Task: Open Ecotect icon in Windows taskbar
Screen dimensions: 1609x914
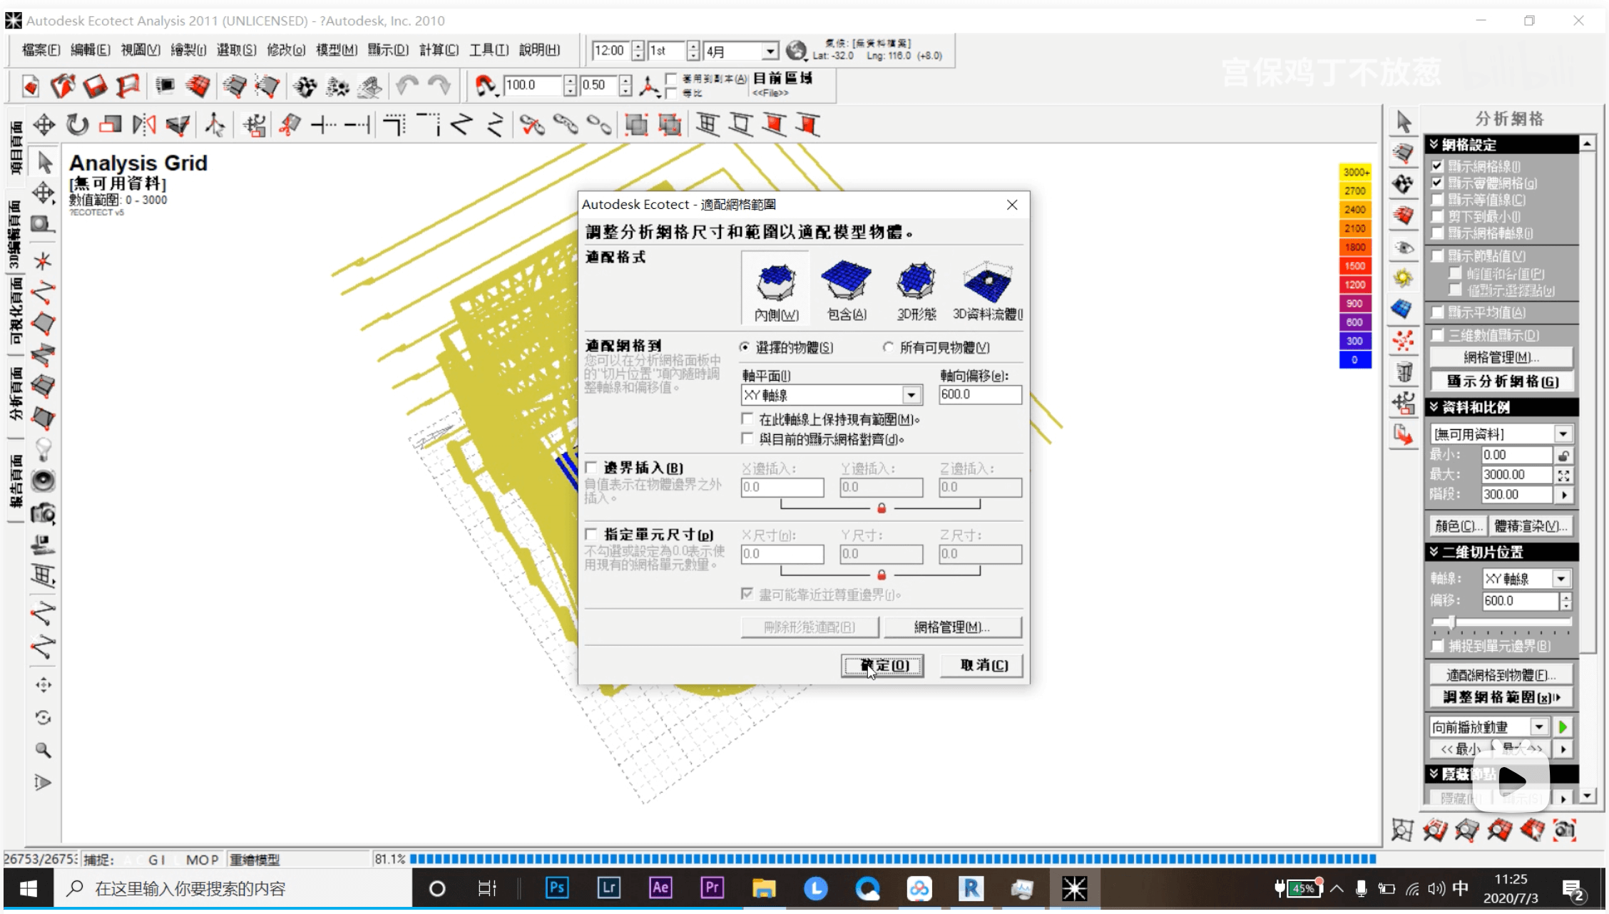Action: (1074, 888)
